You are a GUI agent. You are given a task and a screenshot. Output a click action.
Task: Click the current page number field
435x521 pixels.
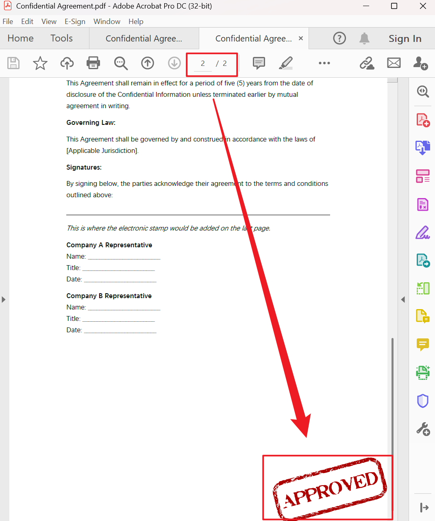[203, 63]
